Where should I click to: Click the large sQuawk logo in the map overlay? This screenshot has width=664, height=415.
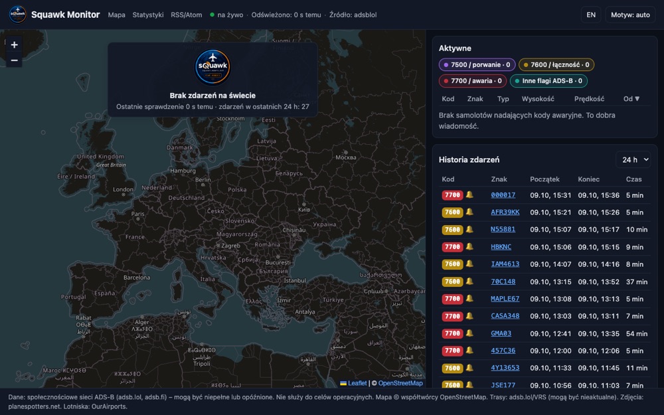pyautogui.click(x=212, y=67)
